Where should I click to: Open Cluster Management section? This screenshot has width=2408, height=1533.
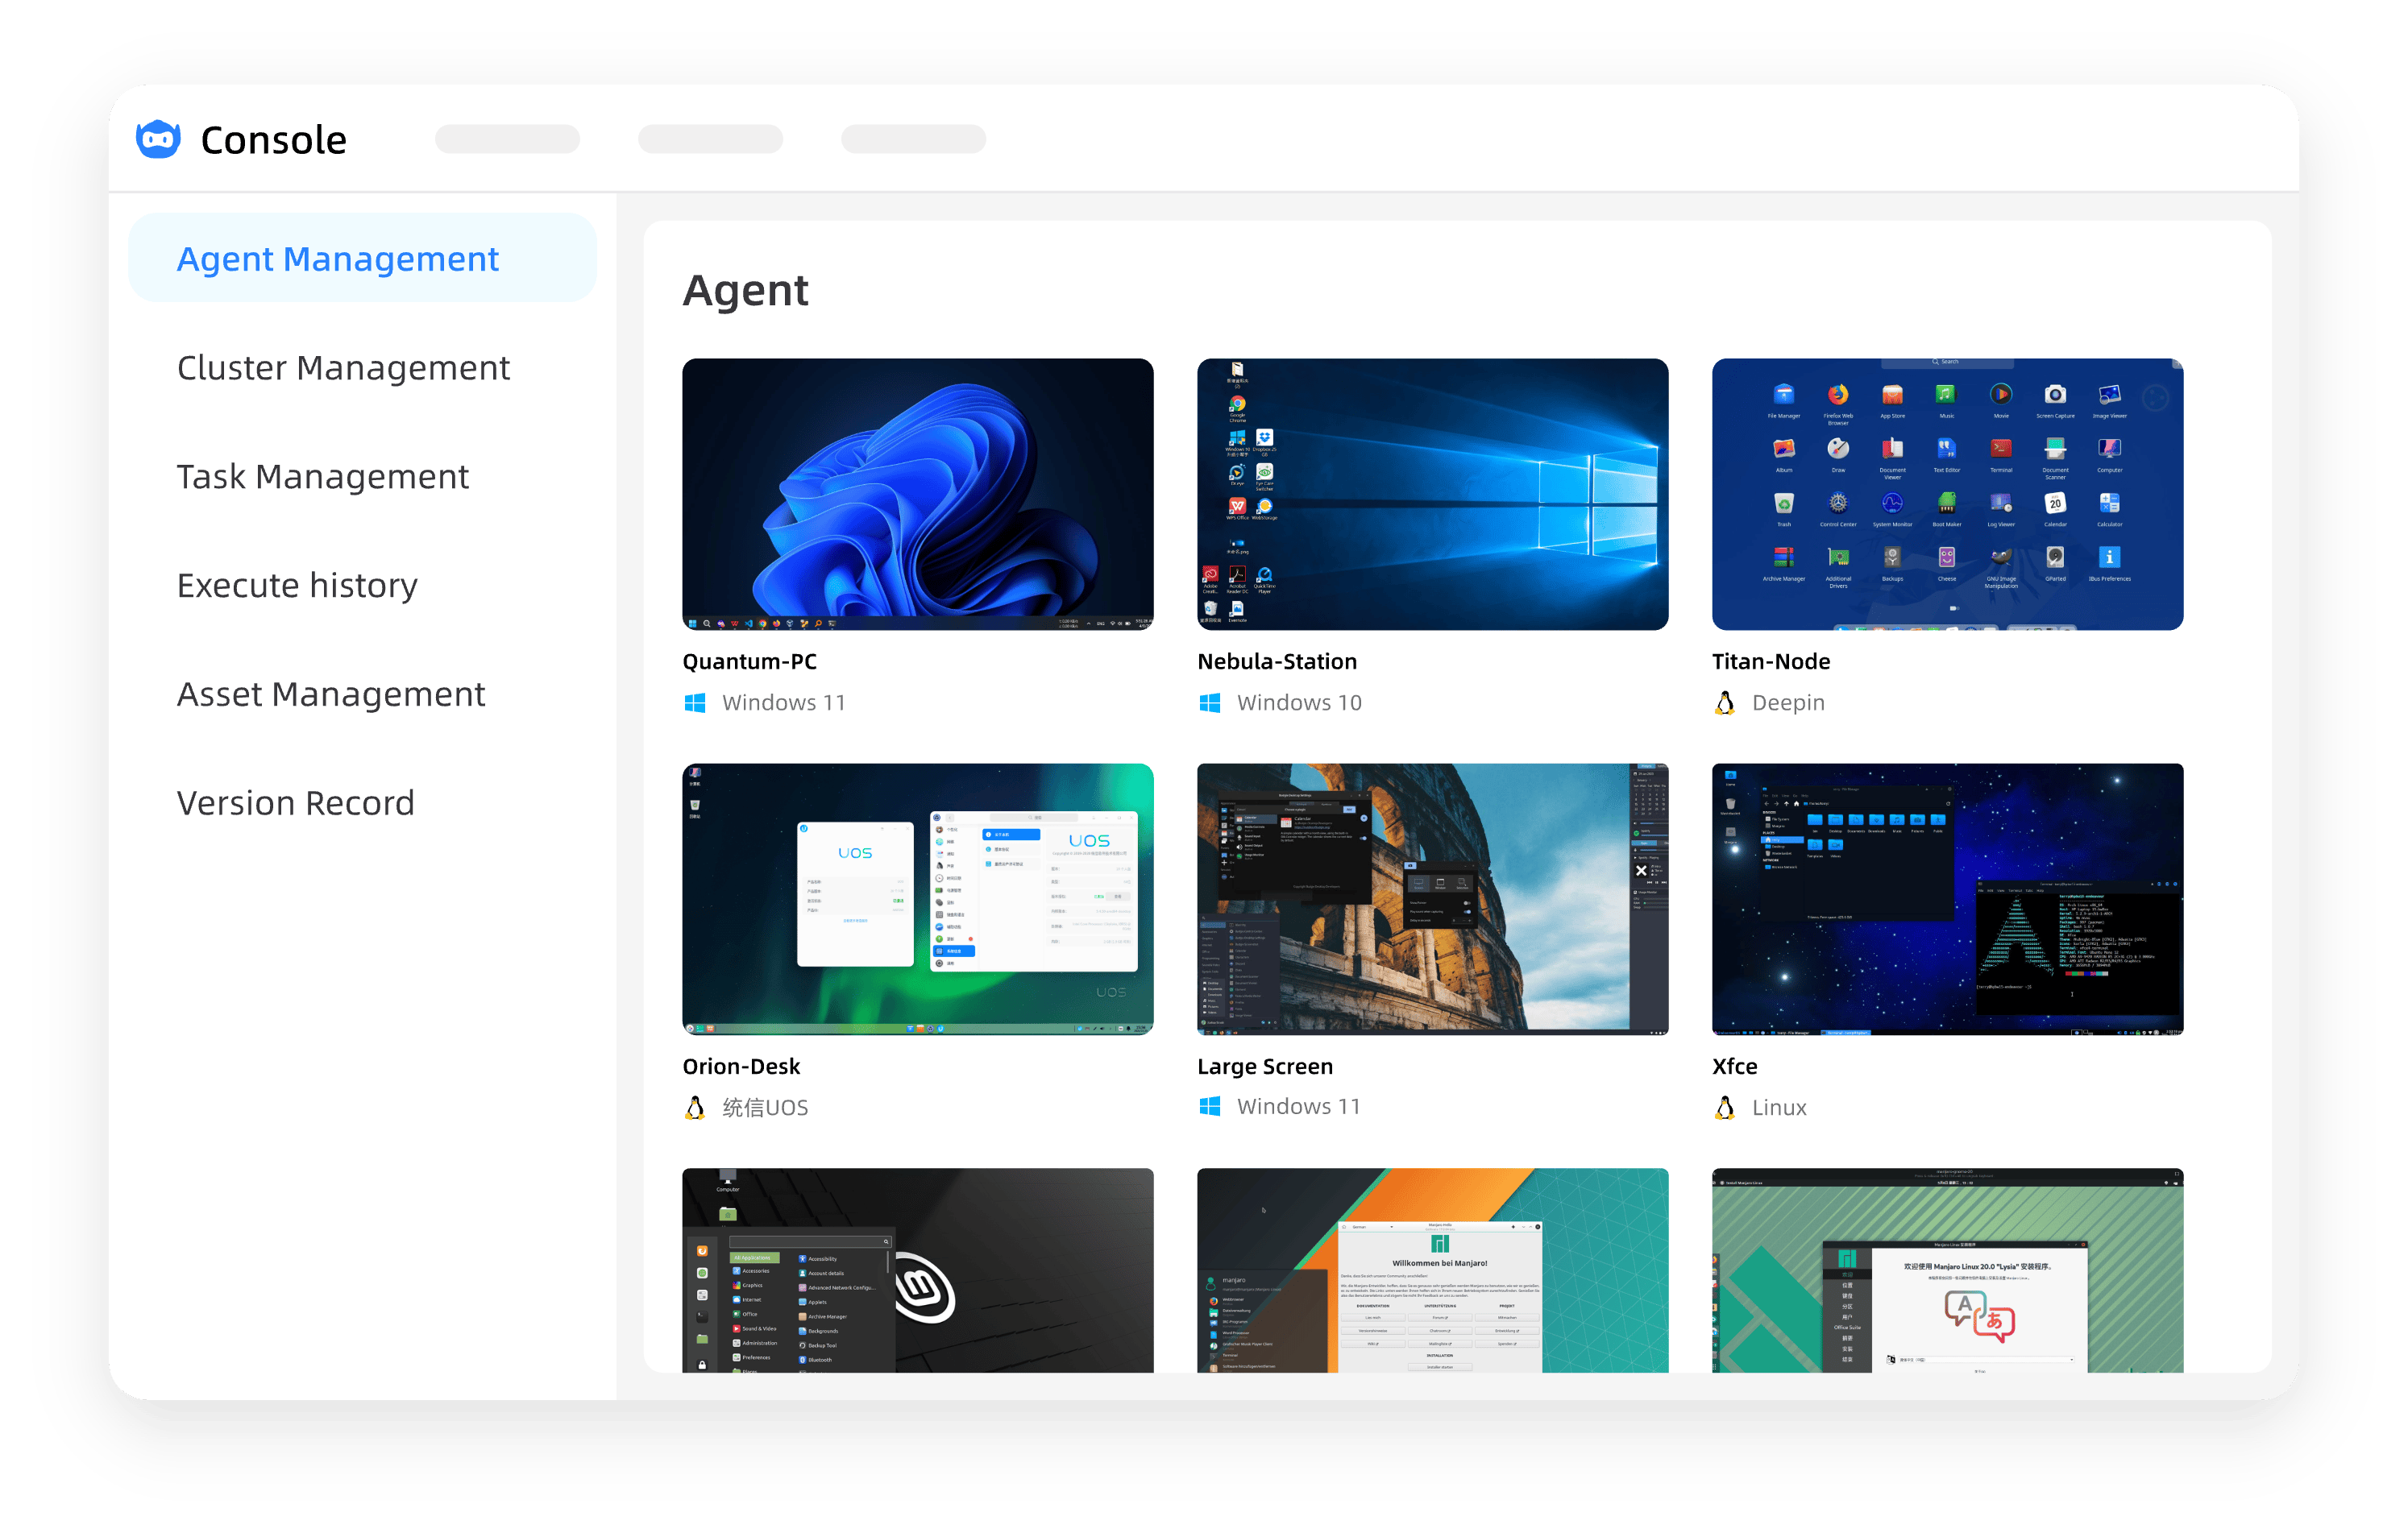pyautogui.click(x=343, y=368)
